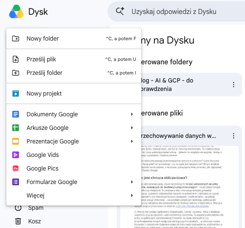Click the Spam sidebar icon

coord(18,208)
